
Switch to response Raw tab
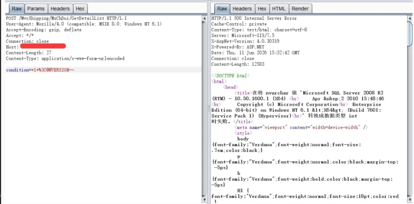tap(222, 9)
